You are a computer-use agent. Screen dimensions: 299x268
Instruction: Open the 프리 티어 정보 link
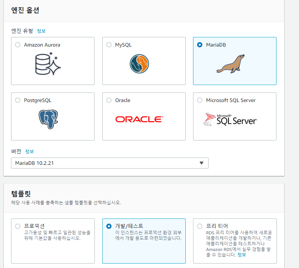click(x=242, y=255)
